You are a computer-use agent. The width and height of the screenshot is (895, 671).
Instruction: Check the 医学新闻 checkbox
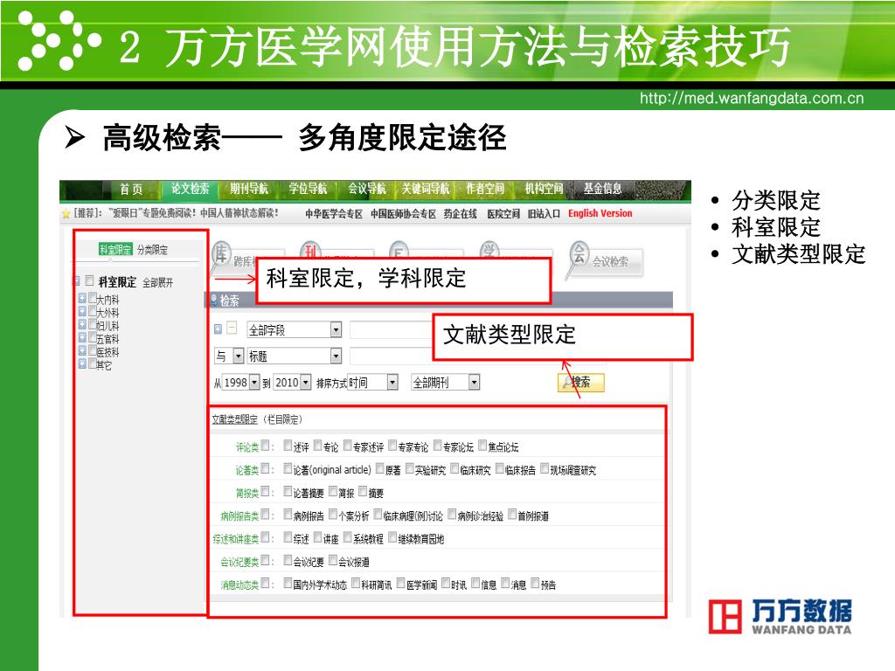400,583
